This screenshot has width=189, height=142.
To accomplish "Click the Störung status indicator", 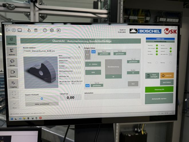I will coord(156,63).
